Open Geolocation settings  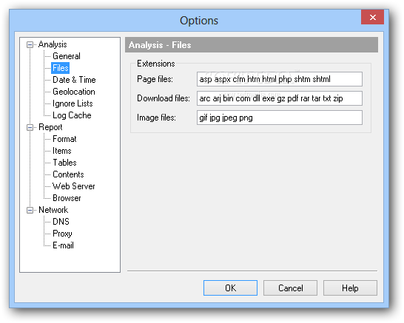pos(74,92)
